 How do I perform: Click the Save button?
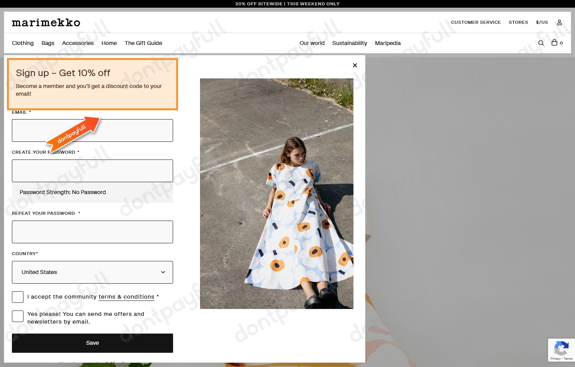click(x=92, y=343)
